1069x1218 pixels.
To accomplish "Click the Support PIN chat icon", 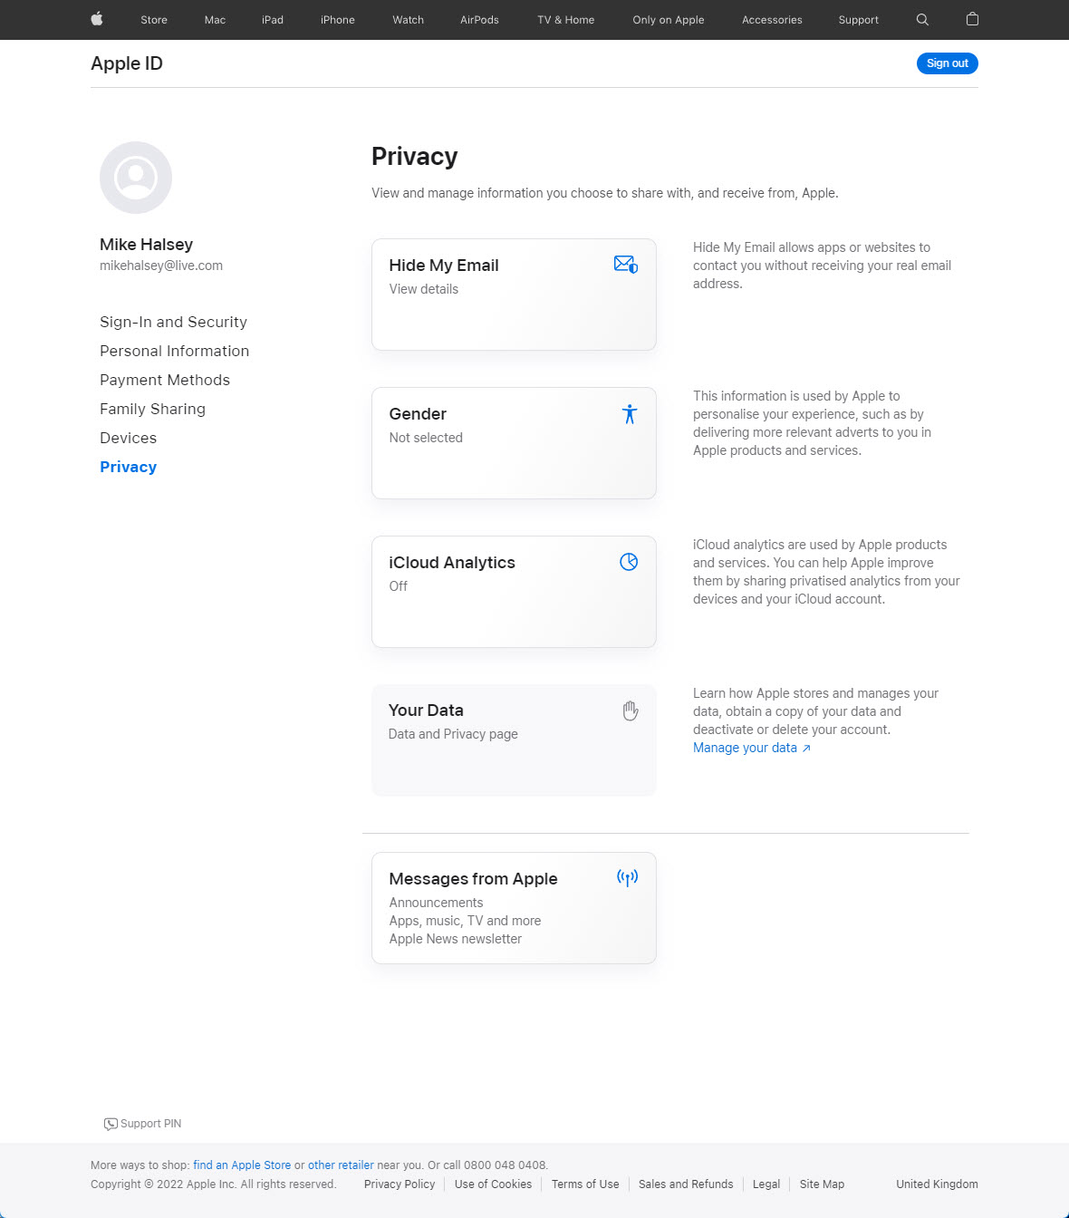I will coord(111,1124).
